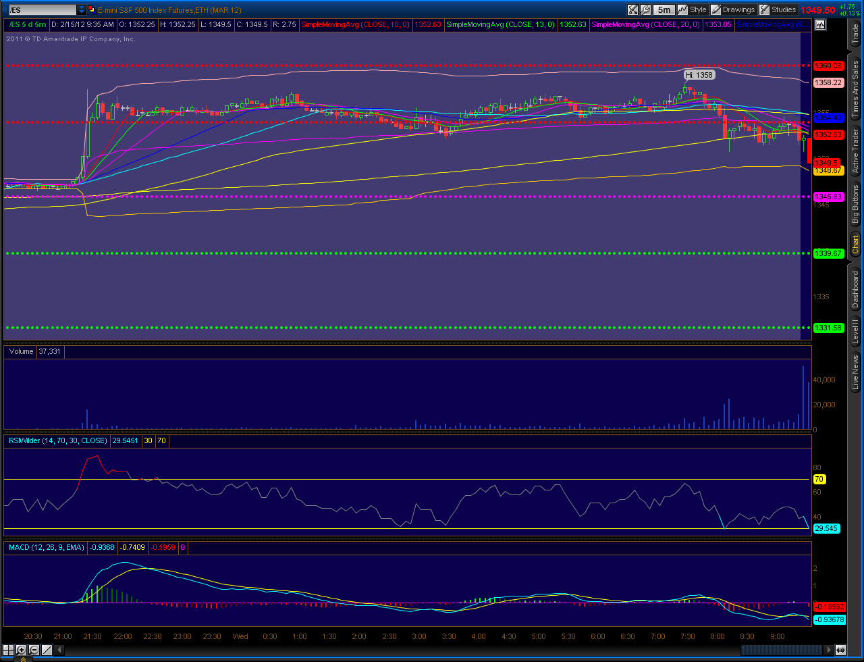The height and width of the screenshot is (662, 864).
Task: Expand the symbol selector dropdown arrow
Action: [82, 10]
